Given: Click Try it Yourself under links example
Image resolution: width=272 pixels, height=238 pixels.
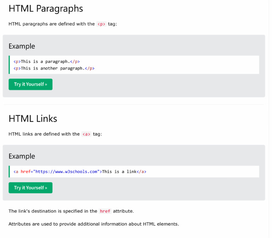Looking at the screenshot, I should click(x=30, y=188).
